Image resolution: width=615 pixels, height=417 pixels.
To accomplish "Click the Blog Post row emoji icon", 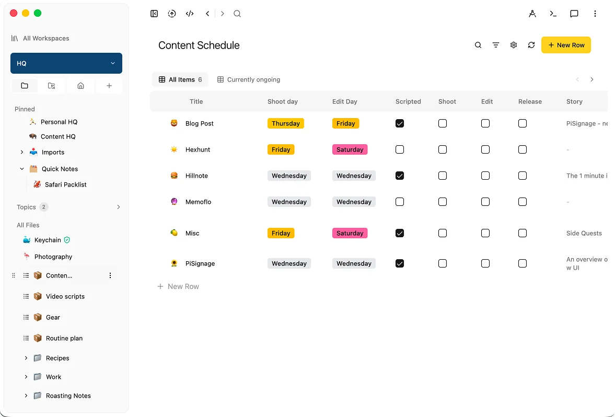I will click(174, 123).
